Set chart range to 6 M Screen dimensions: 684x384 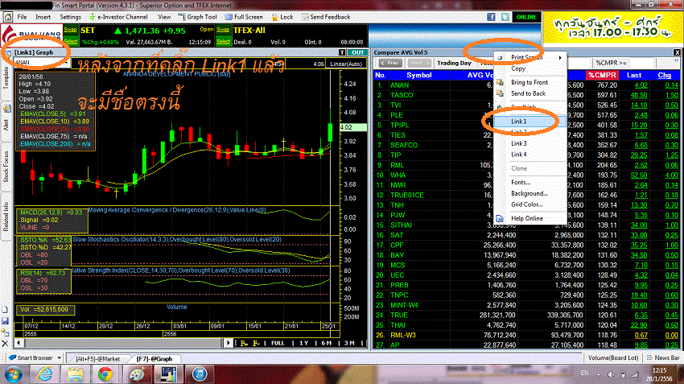tap(326, 343)
